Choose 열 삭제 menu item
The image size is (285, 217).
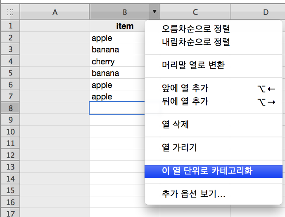point(214,125)
